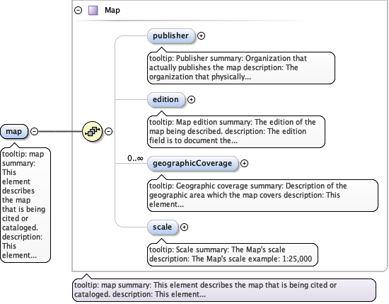
Task: Collapse the map element node
Action: [x=34, y=131]
